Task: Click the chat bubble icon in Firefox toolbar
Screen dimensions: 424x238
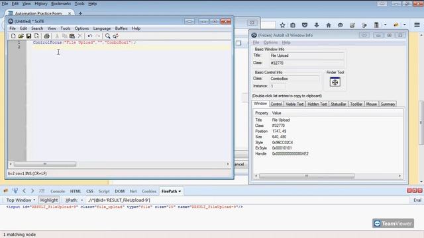Action: tap(340, 25)
